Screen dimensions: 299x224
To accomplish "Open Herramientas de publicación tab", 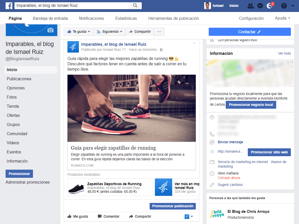I will [x=173, y=18].
